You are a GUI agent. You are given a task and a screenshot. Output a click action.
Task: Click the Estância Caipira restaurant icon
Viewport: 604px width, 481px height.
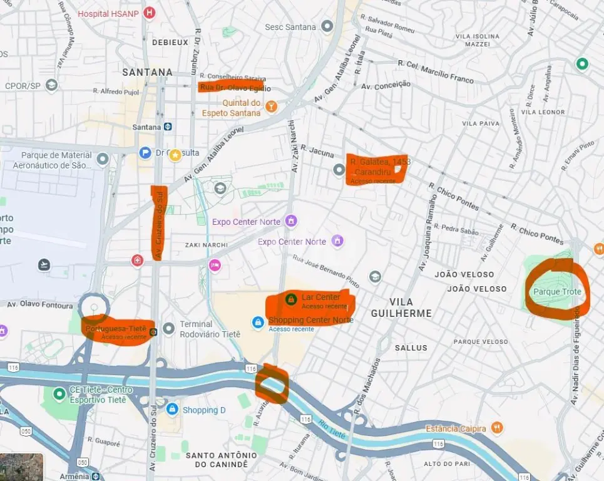[498, 428]
